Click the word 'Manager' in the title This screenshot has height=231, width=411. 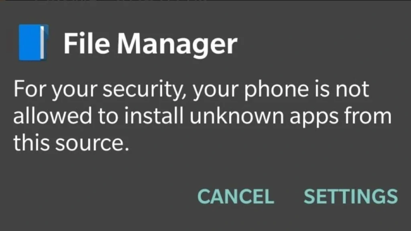click(x=177, y=45)
